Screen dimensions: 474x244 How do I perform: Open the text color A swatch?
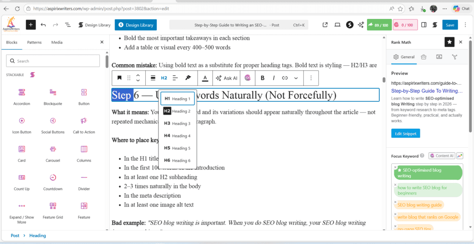point(205,78)
